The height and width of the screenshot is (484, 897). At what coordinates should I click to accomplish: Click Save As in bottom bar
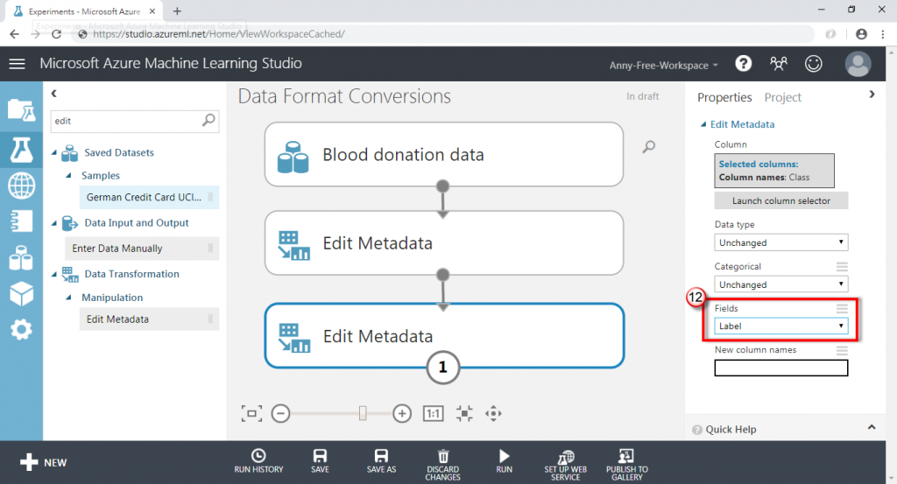[381, 462]
